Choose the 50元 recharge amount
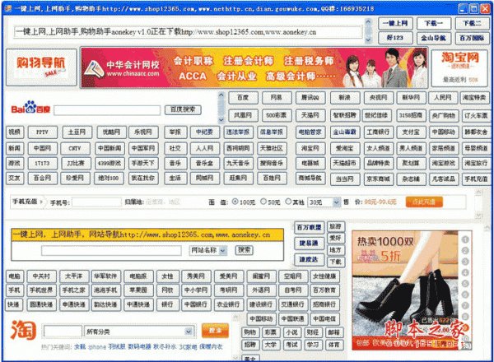Viewport: 494px width, 362px height. (x=263, y=202)
